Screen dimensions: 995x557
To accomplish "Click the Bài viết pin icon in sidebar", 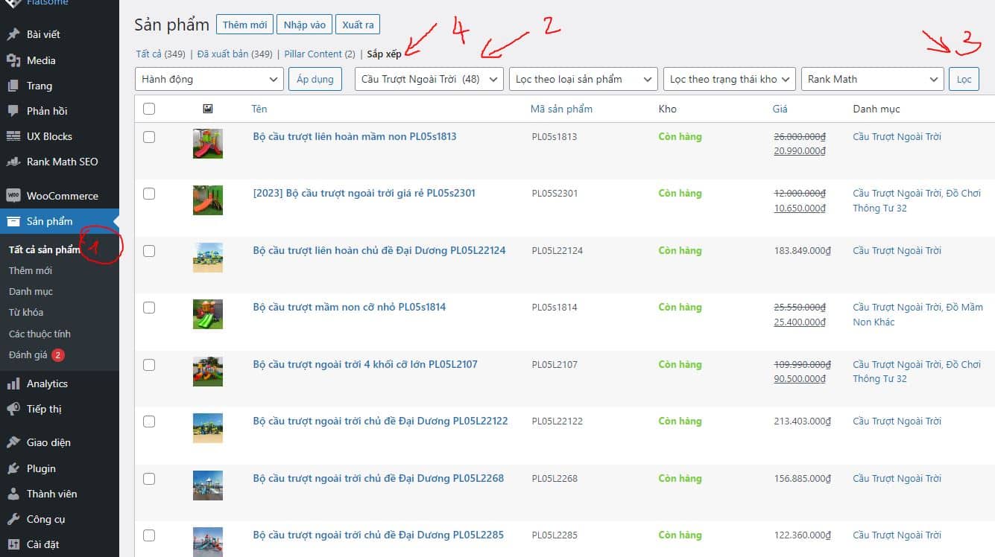I will click(x=13, y=34).
